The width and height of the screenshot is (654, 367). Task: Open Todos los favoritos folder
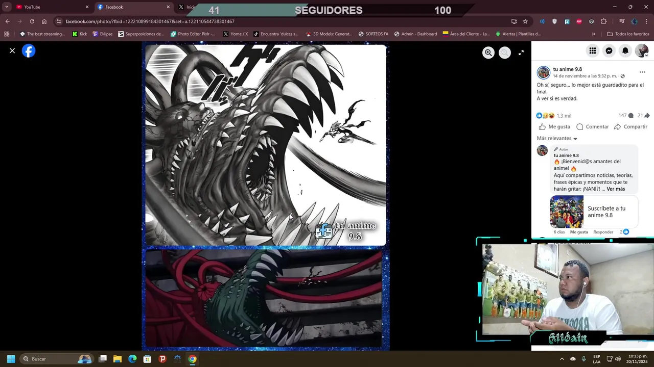pos(628,34)
